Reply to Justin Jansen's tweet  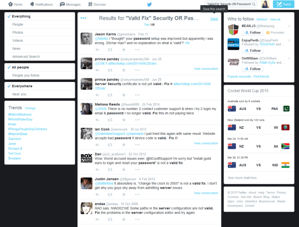(x=97, y=195)
